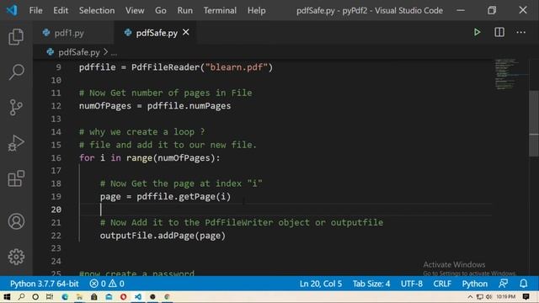Image resolution: width=539 pixels, height=303 pixels.
Task: Open the feedback icon in status bar
Action: [504, 284]
